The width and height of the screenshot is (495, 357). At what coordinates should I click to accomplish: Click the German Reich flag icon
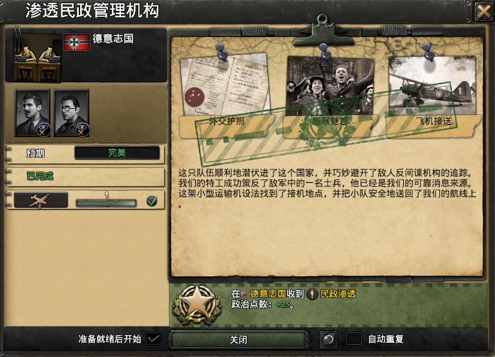[x=76, y=42]
